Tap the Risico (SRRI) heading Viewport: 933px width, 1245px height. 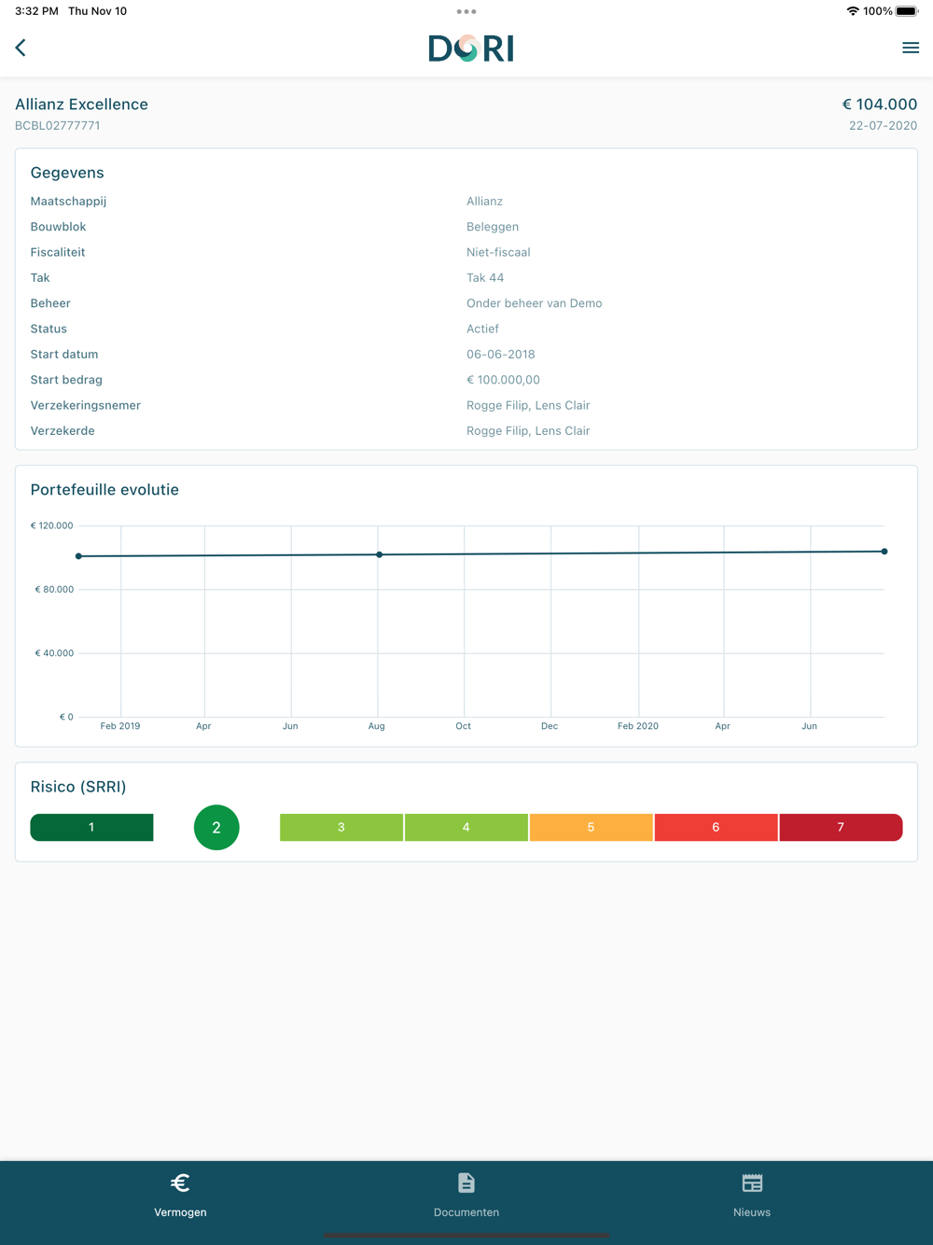pos(78,787)
